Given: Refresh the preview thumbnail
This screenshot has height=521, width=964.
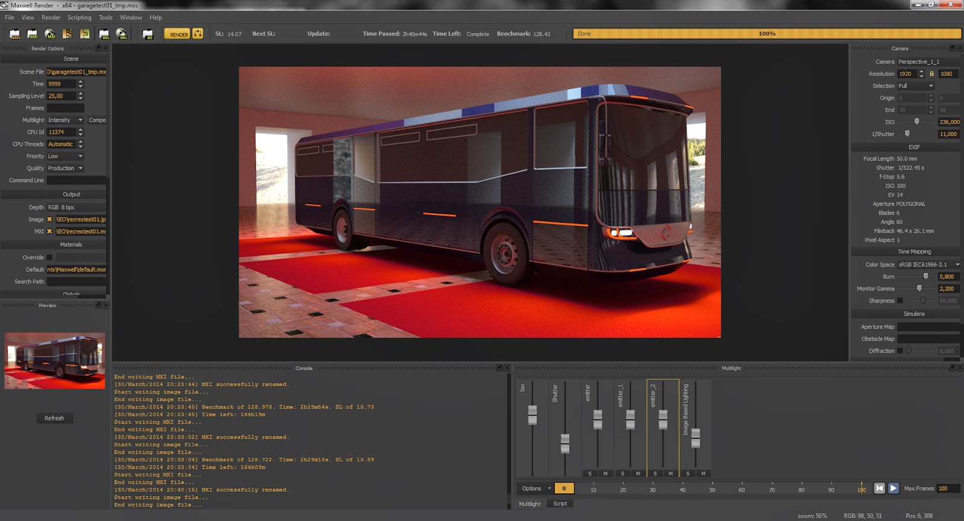Looking at the screenshot, I should click(54, 418).
